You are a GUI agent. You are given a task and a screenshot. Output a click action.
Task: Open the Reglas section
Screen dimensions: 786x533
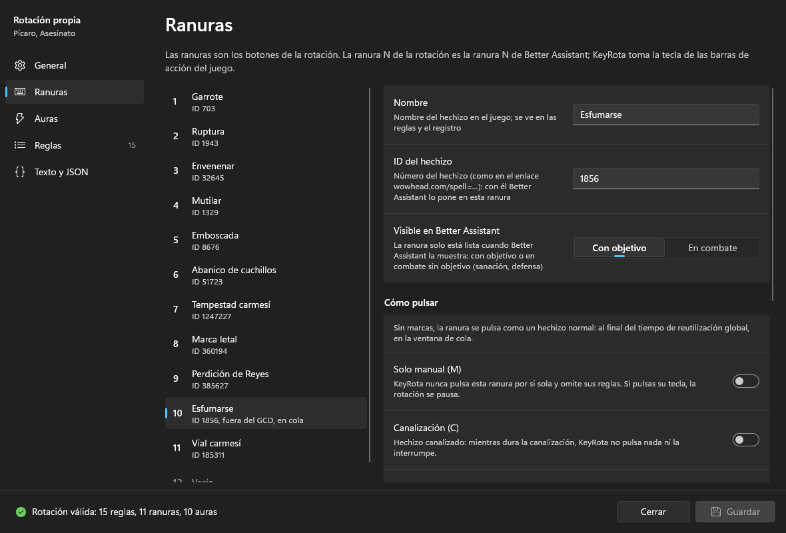coord(75,145)
